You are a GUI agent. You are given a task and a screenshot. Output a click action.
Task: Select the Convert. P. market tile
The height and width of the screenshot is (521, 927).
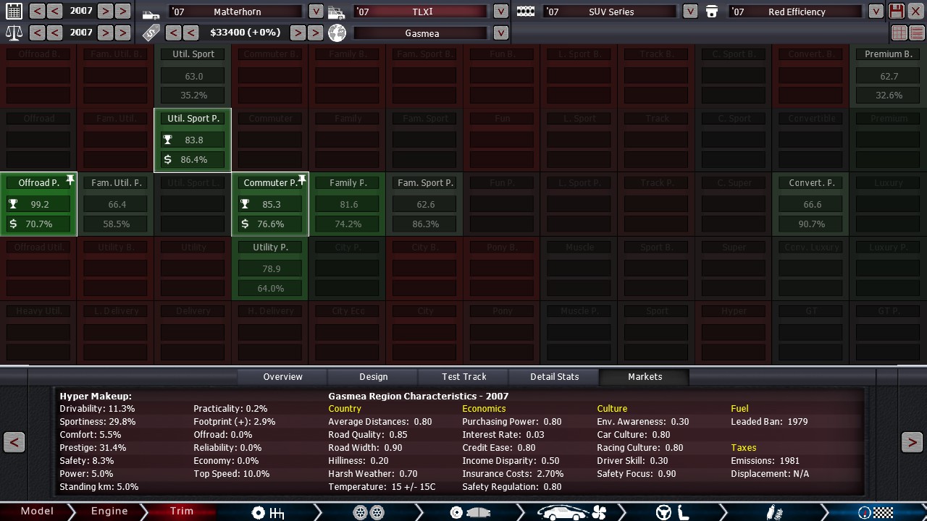pyautogui.click(x=811, y=205)
